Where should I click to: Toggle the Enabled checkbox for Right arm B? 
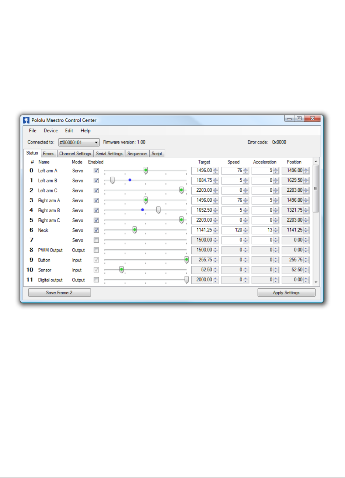96,211
